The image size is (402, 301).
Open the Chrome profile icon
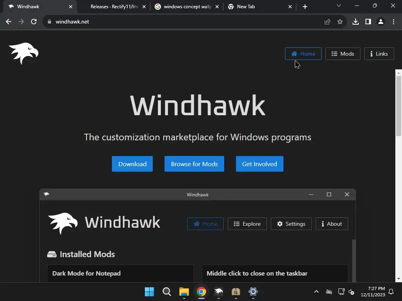(x=381, y=22)
